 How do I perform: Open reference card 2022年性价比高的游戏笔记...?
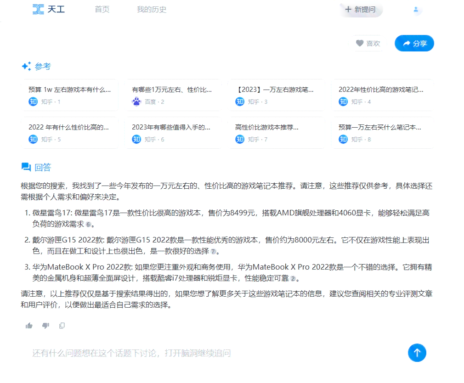point(383,95)
